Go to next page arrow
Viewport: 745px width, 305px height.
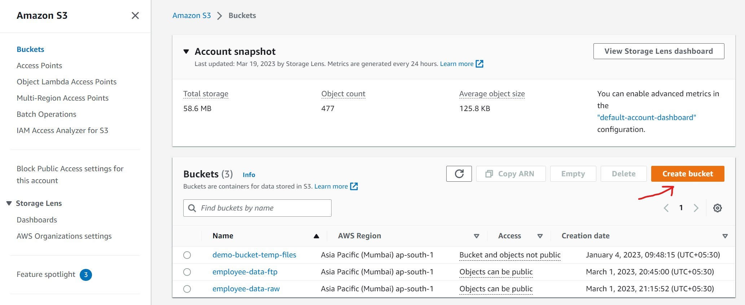click(696, 208)
